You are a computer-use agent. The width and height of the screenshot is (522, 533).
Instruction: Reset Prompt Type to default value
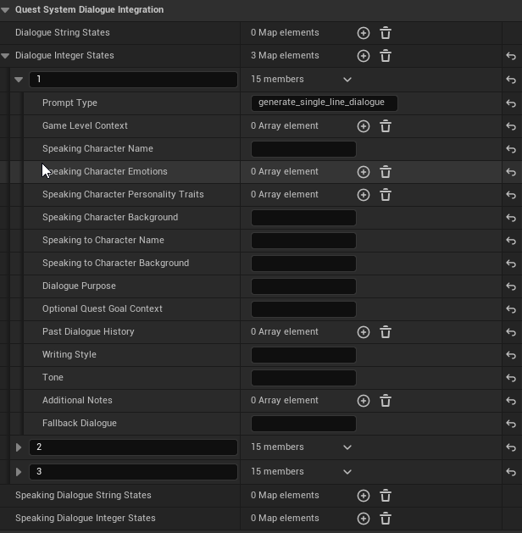point(511,103)
